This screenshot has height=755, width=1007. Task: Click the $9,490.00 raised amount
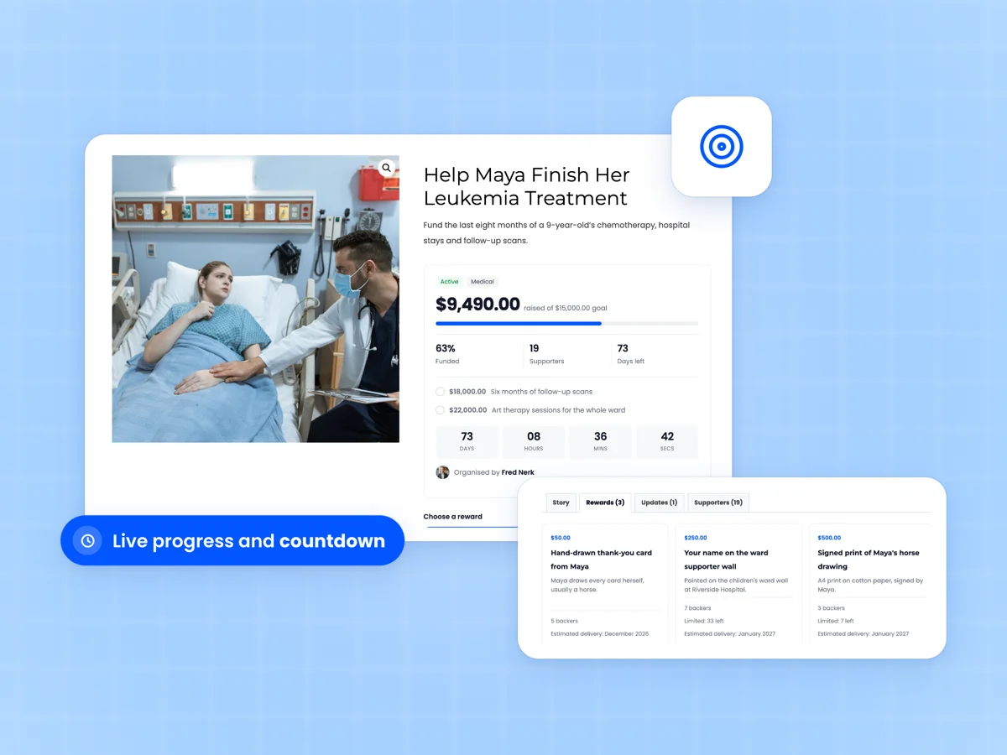tap(477, 305)
